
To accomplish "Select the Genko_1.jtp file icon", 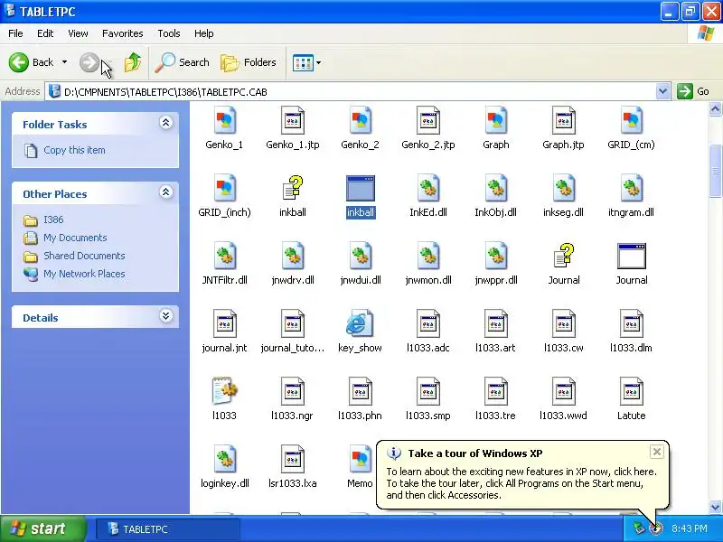I will (292, 121).
